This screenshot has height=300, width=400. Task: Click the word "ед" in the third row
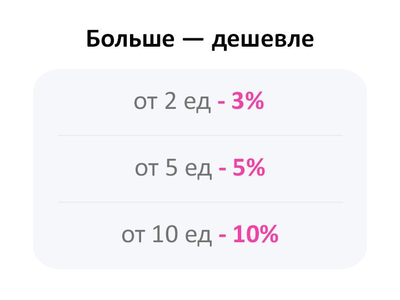[x=198, y=236]
